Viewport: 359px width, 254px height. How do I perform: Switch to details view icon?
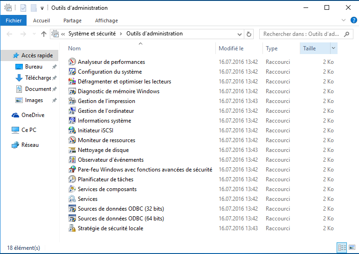(x=342, y=247)
